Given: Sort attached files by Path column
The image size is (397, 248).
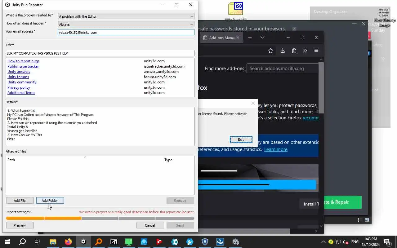Looking at the screenshot, I should tap(85, 160).
